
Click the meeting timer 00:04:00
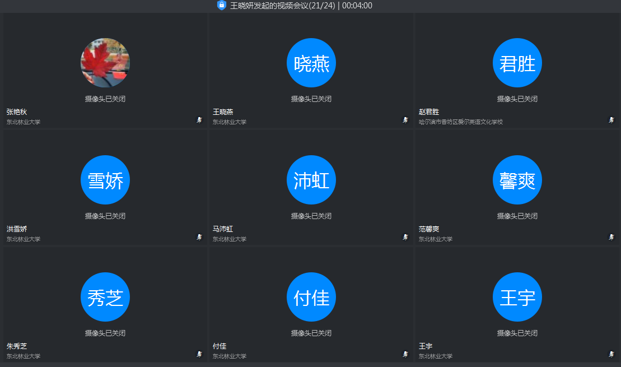click(357, 6)
